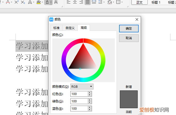
Task: Click the highlighted 学习添加 first line
Action: (x=32, y=46)
